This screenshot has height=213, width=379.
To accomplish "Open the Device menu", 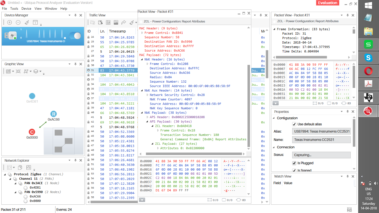I will (26, 9).
